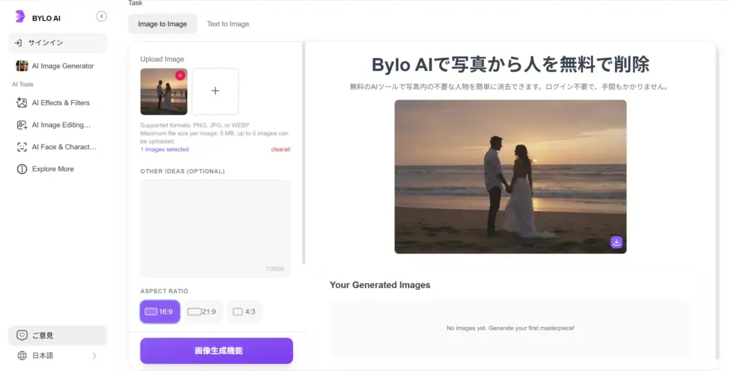The image size is (729, 371).
Task: Select the 16:9 aspect ratio
Action: pyautogui.click(x=159, y=311)
